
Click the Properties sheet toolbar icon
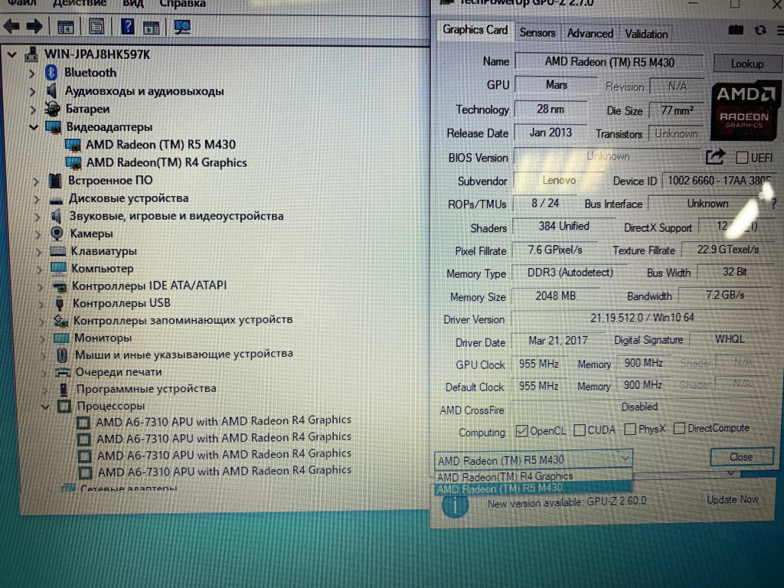96,27
